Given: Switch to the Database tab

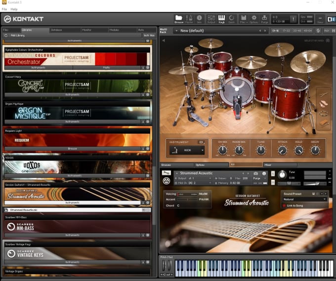Looking at the screenshot, I should tap(65, 30).
